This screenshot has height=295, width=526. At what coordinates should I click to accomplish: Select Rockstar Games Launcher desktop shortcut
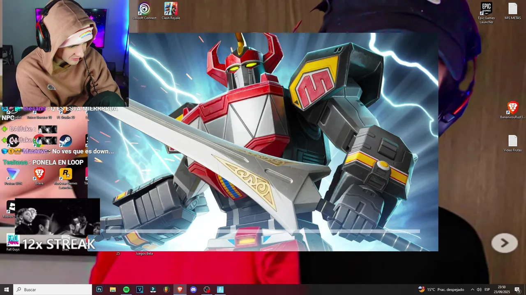pos(66,179)
